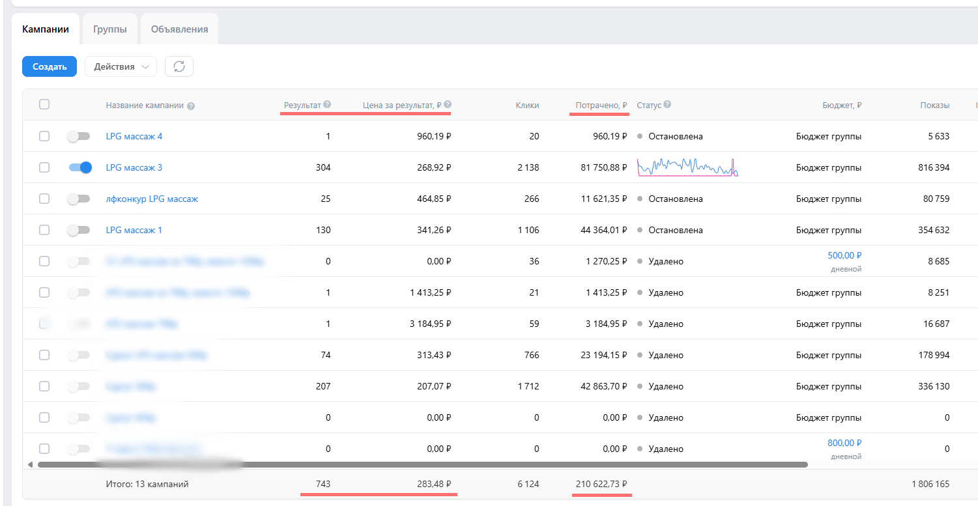Enable the лфконкур LPG массаж campaign switch

(79, 199)
